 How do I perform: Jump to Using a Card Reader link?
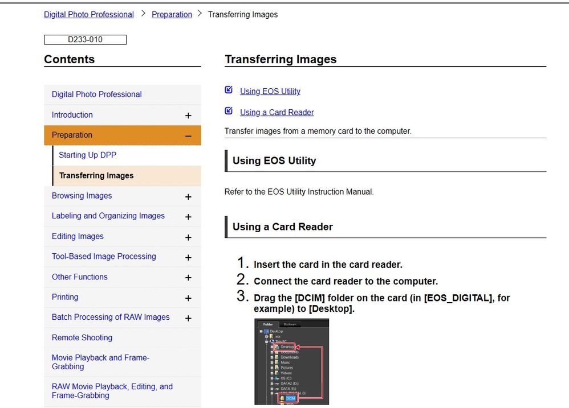[277, 112]
